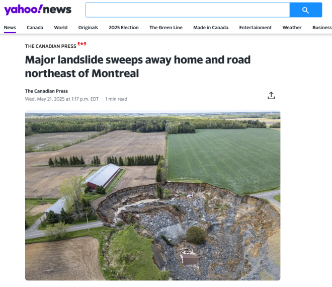This screenshot has width=332, height=287.
Task: Click THE CANADIAN PRESS publisher label
Action: (51, 46)
